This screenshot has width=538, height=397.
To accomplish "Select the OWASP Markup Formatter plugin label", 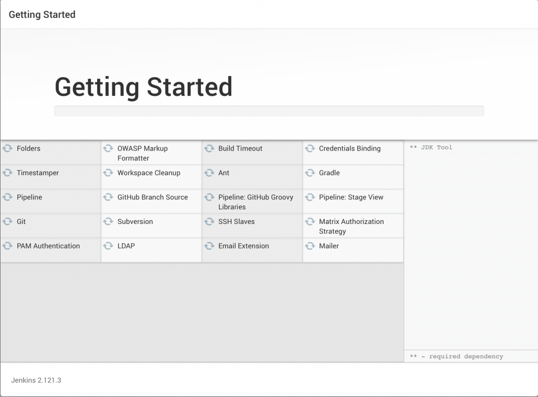I will [x=142, y=153].
